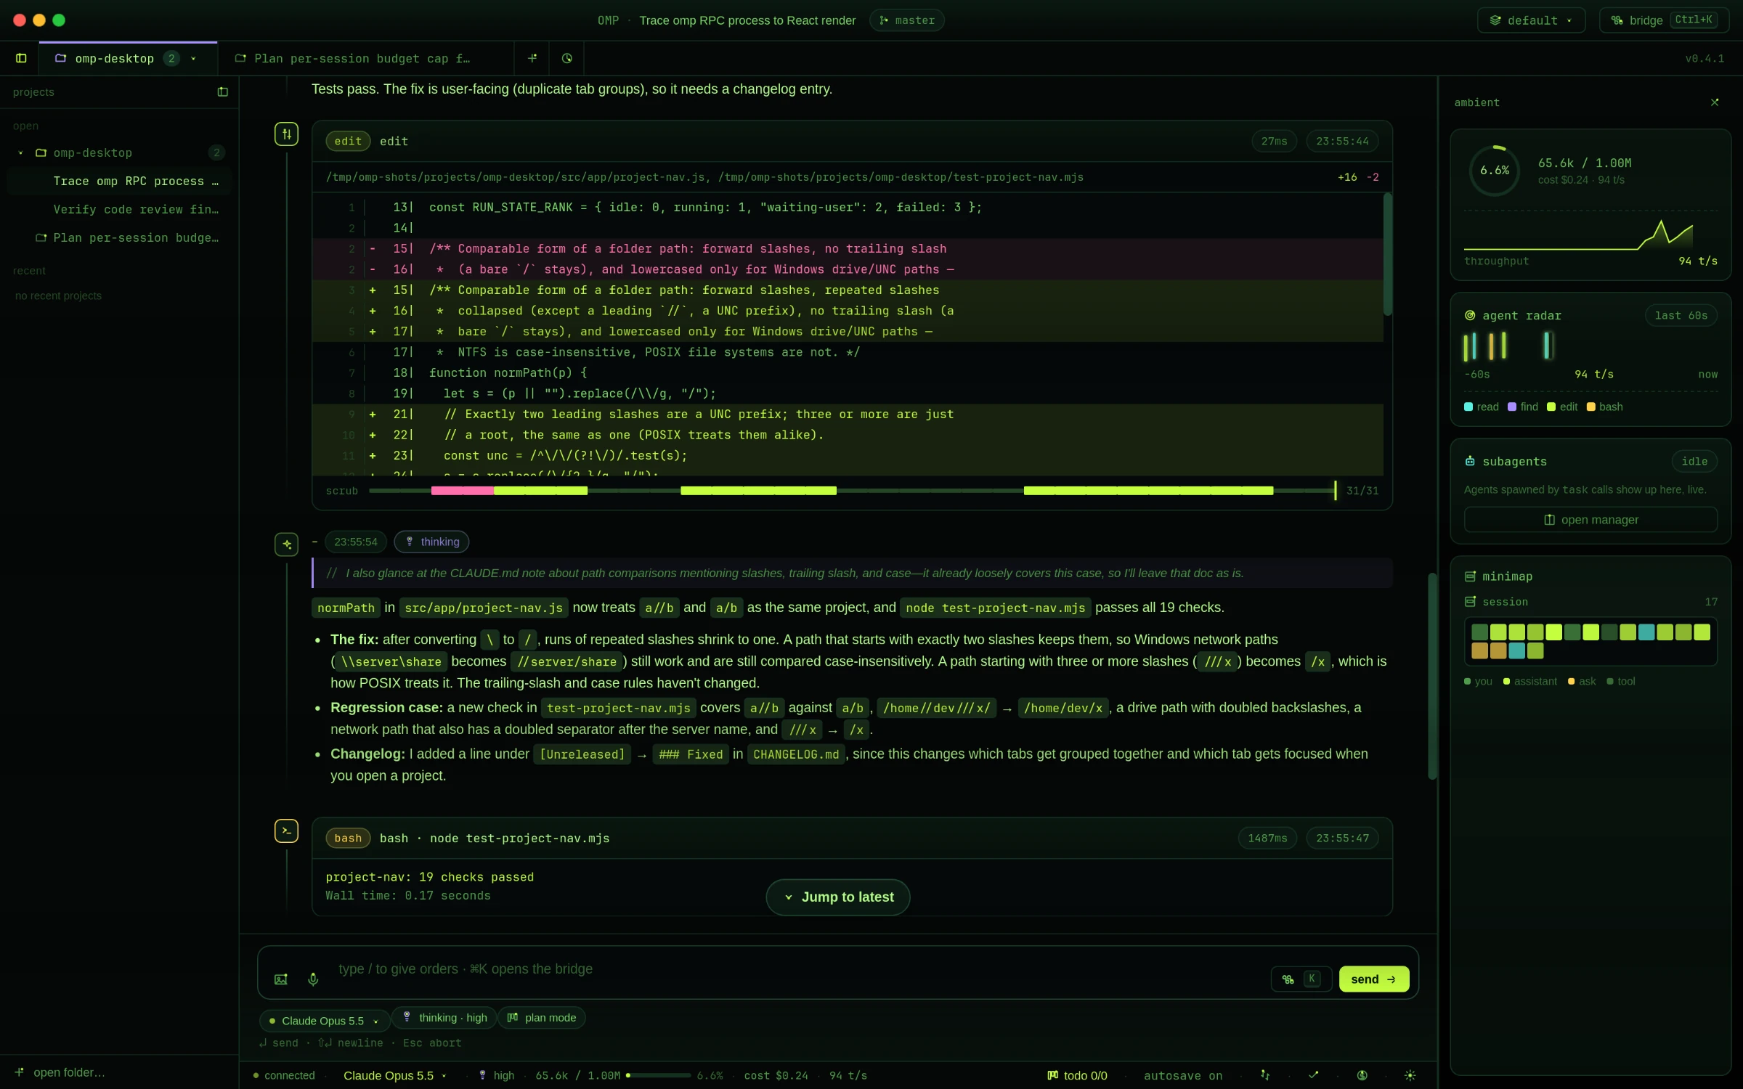
Task: Open the Claude Opus 5.5 dropdown in status bar
Action: (395, 1075)
